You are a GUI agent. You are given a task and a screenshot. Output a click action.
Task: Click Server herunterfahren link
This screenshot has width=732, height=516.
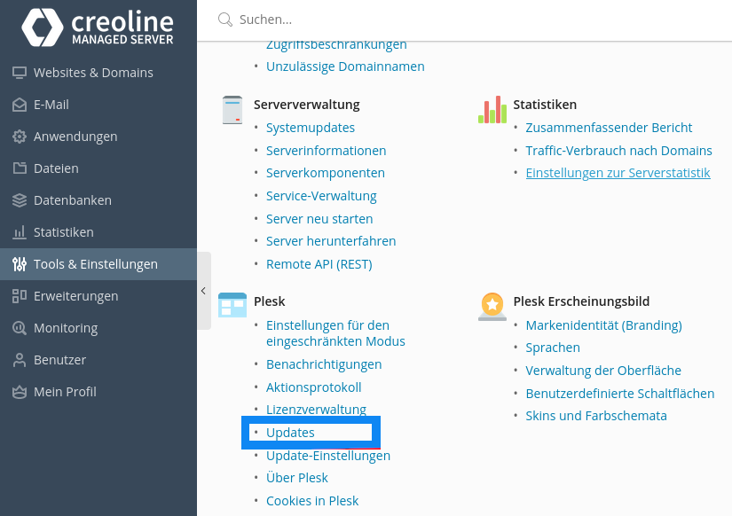pyautogui.click(x=331, y=241)
